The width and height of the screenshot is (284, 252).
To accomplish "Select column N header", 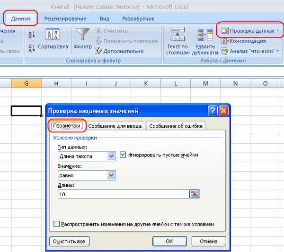I will pyautogui.click(x=235, y=83).
